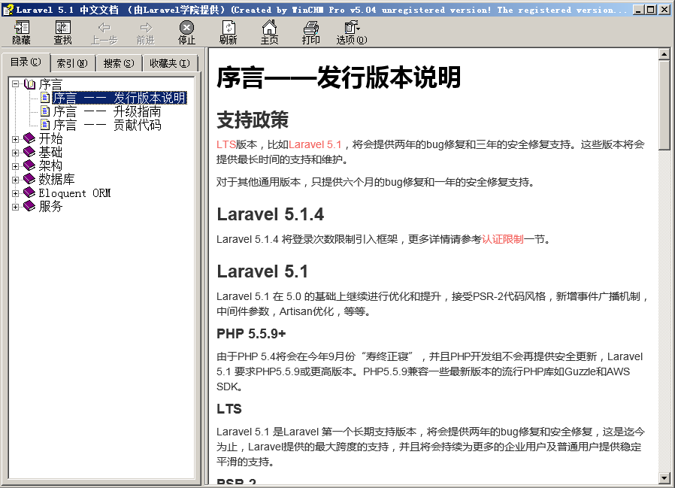
Task: Open the 认证限制 link
Action: pyautogui.click(x=503, y=239)
